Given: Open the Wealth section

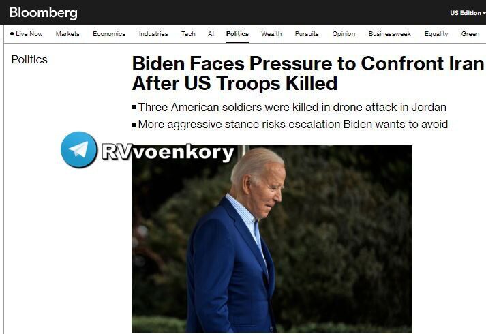Looking at the screenshot, I should [271, 34].
